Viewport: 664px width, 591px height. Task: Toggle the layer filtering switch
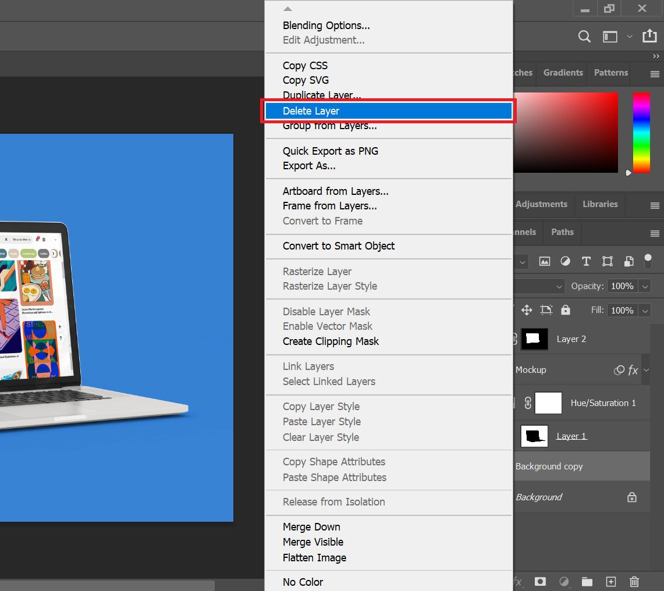(648, 262)
